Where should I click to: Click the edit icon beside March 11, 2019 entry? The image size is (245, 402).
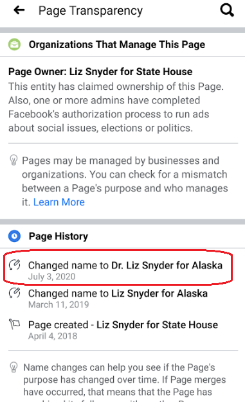coord(15,293)
